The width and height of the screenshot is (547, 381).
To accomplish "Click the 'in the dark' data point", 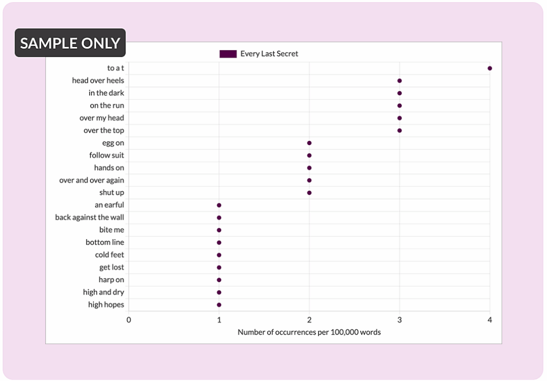I will point(400,93).
